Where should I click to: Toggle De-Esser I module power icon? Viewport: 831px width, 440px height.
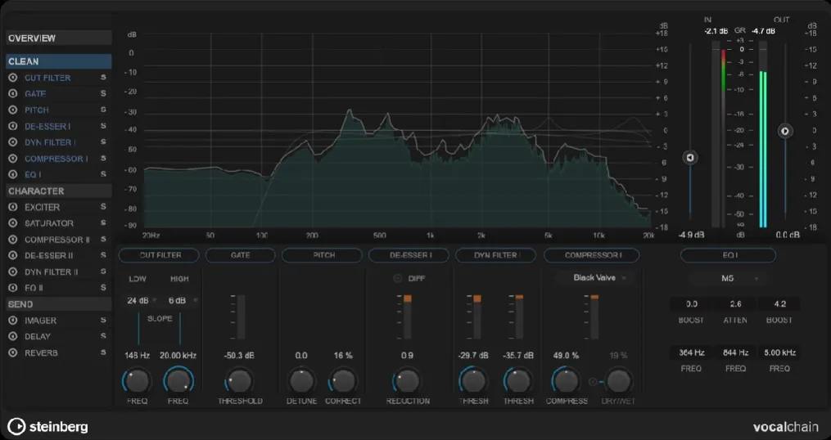(x=13, y=126)
